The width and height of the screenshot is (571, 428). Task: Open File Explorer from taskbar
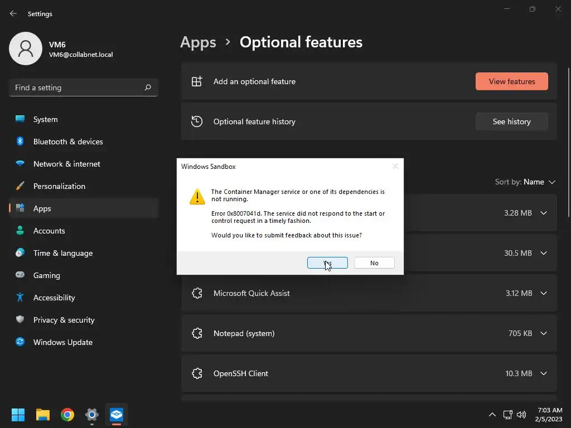pyautogui.click(x=43, y=415)
